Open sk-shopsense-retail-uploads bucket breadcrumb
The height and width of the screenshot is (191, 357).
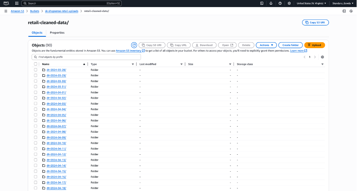click(62, 11)
